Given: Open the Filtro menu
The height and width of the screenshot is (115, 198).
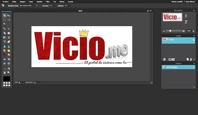Looking at the screenshot, I should pyautogui.click(x=48, y=2).
